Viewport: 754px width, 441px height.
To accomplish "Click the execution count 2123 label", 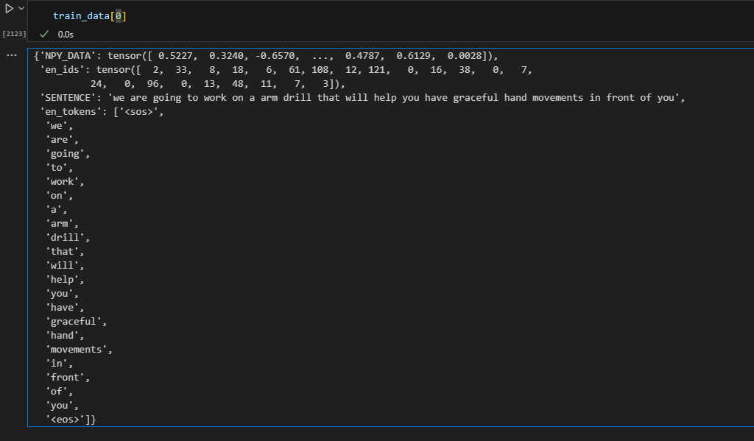I will 14,34.
